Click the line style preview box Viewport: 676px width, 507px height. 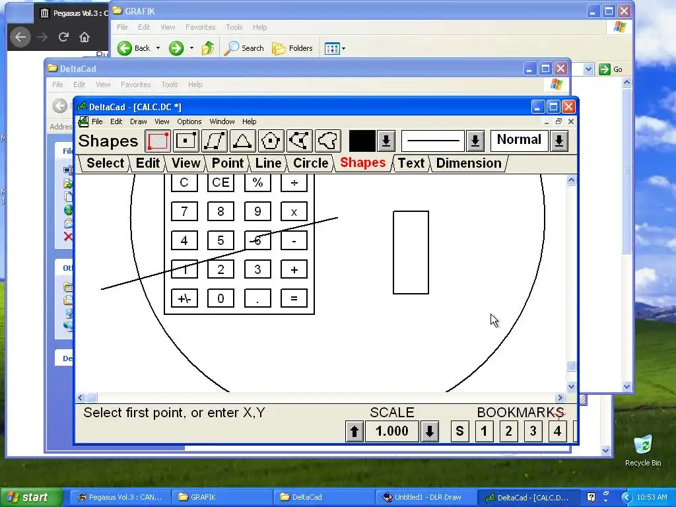pyautogui.click(x=433, y=141)
